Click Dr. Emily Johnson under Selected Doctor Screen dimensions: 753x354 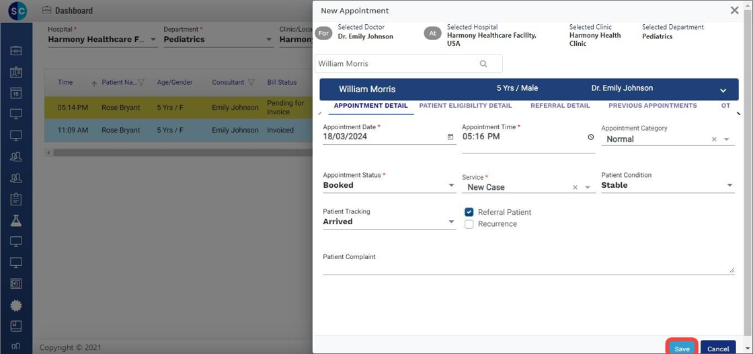(366, 36)
